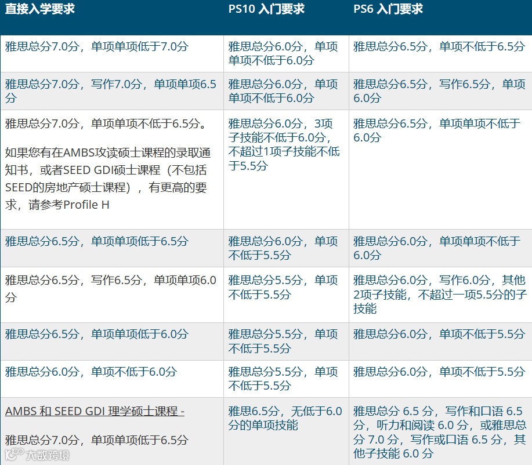The width and height of the screenshot is (532, 465).
Task: Select PS6 cell 写作6.0分，其他2项子技能
Action: (440, 295)
